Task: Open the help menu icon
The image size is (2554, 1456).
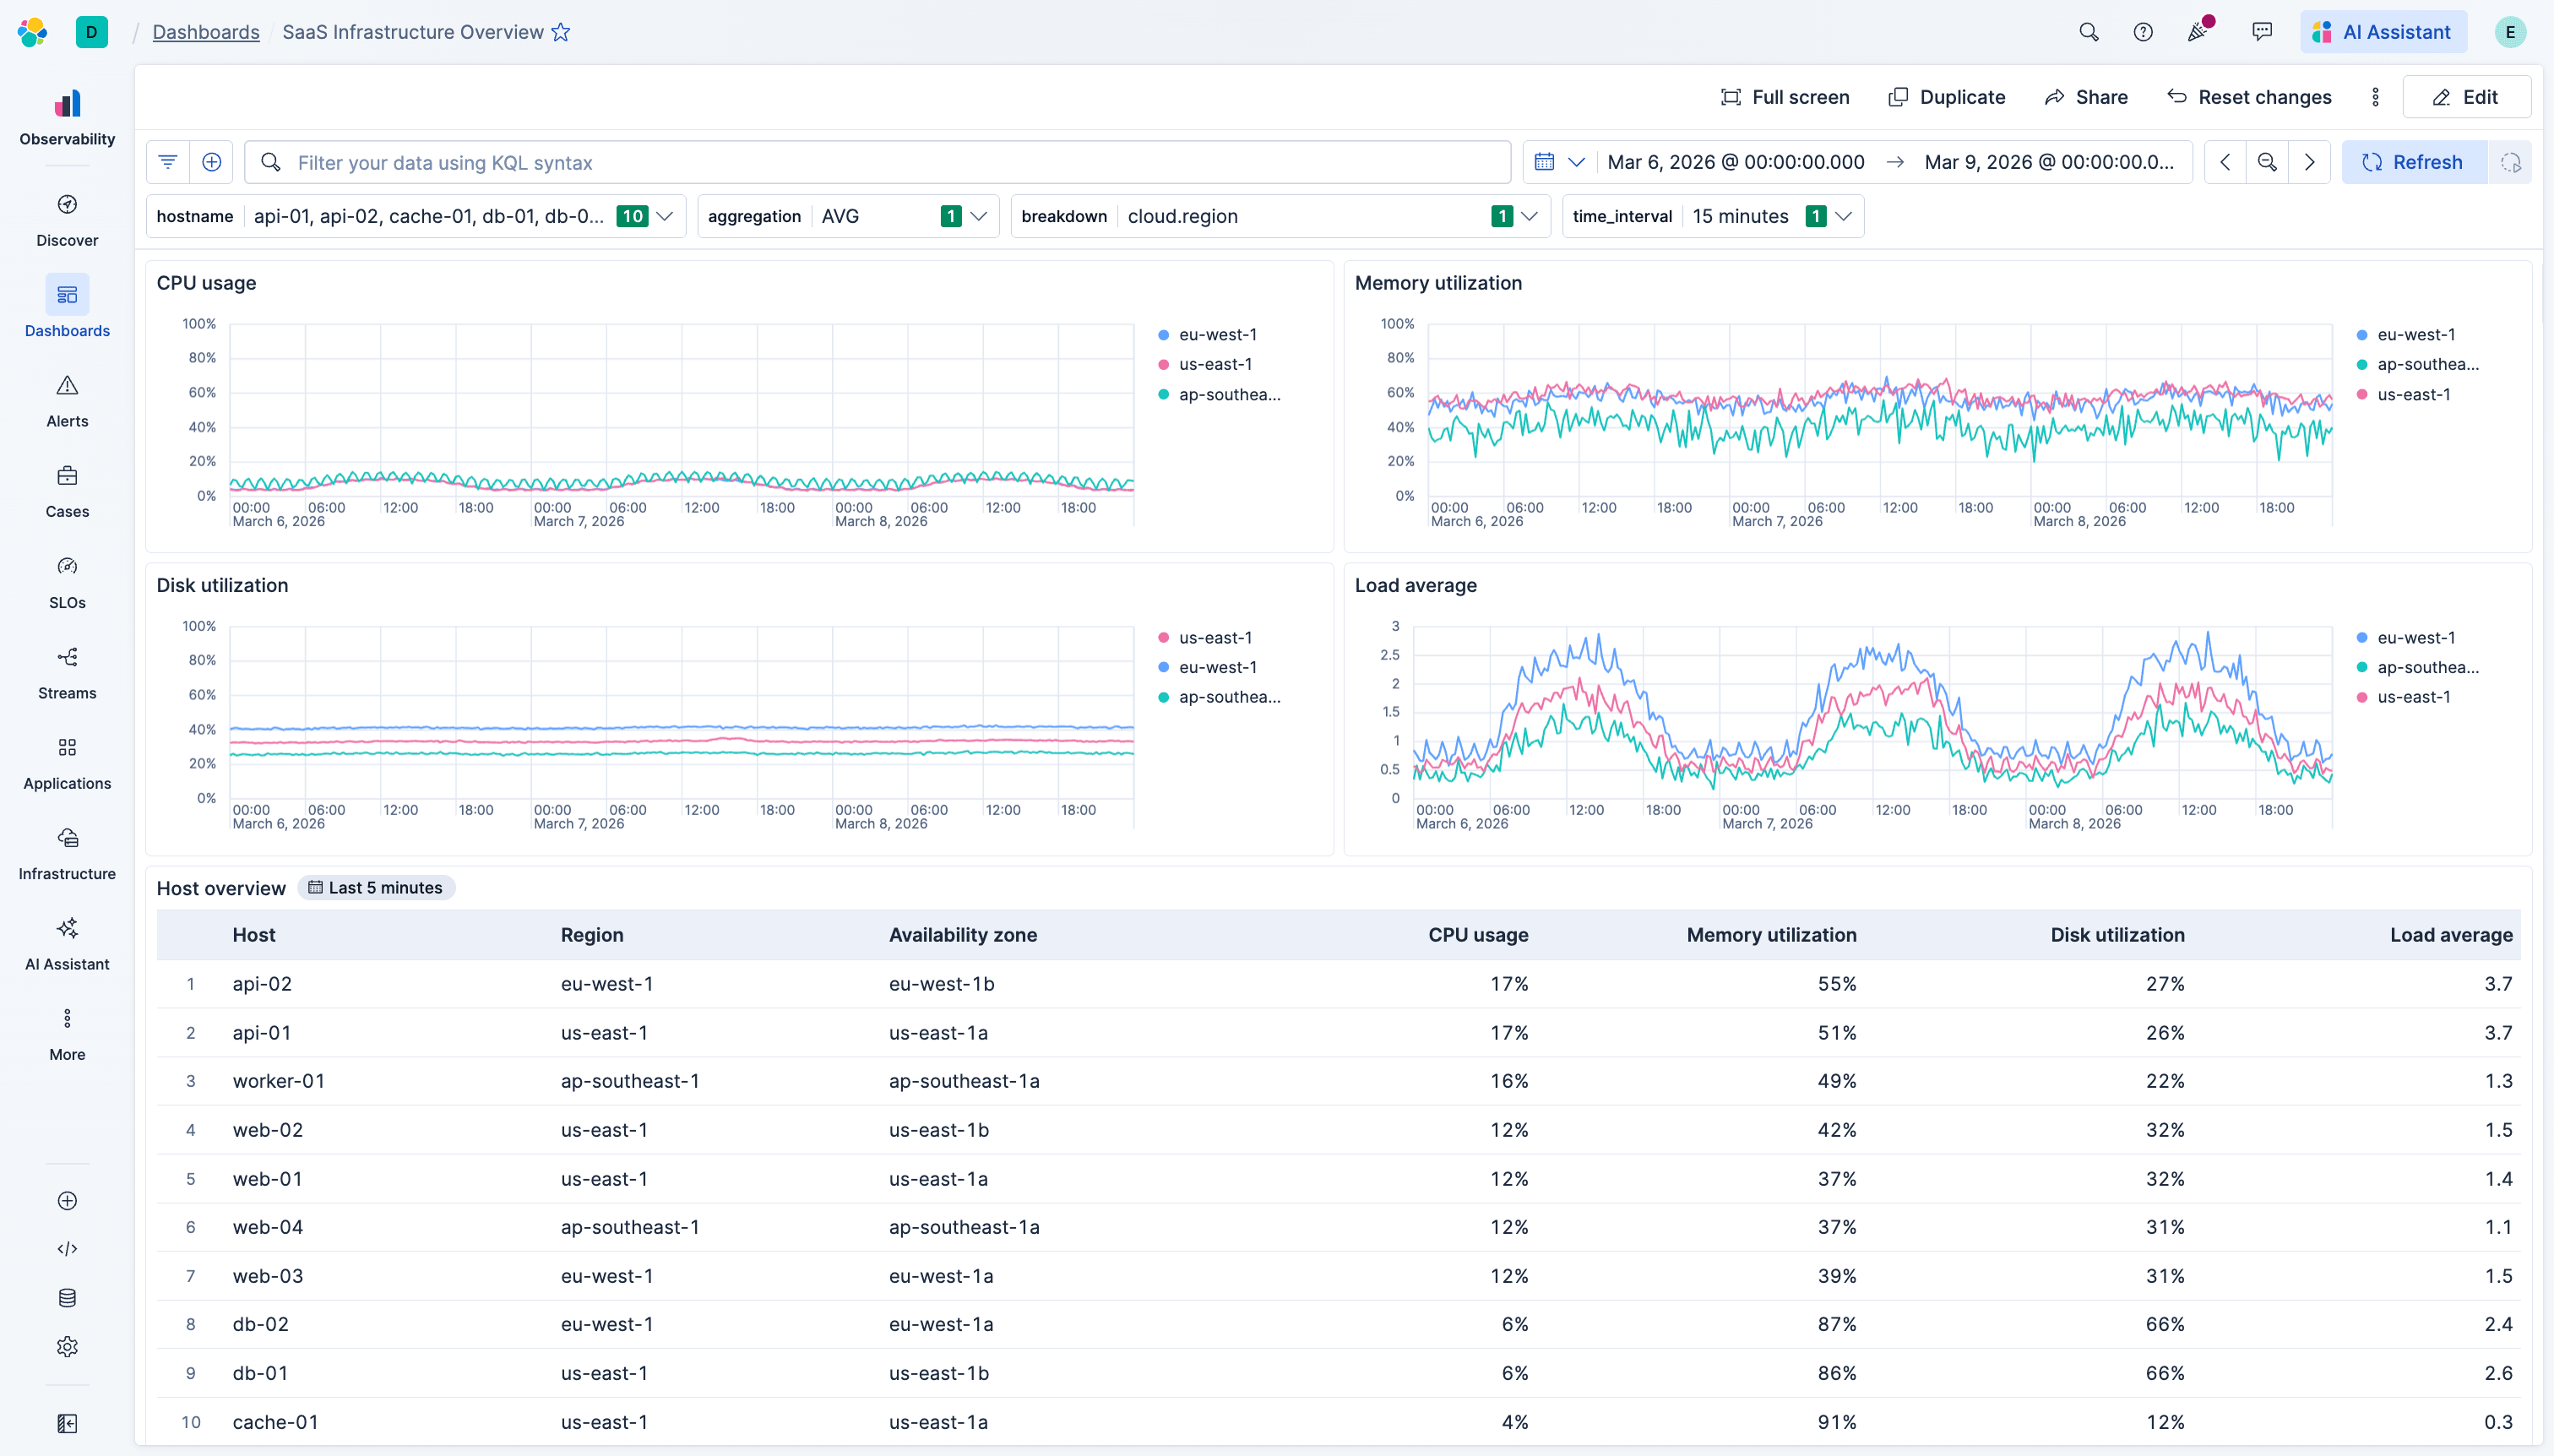Action: 2143,31
